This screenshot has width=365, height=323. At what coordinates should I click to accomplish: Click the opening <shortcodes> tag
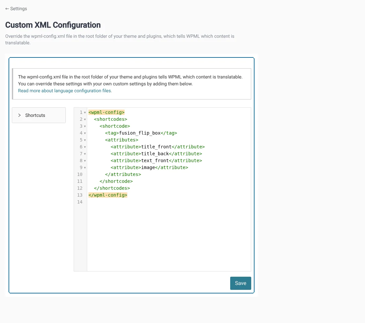pos(110,119)
